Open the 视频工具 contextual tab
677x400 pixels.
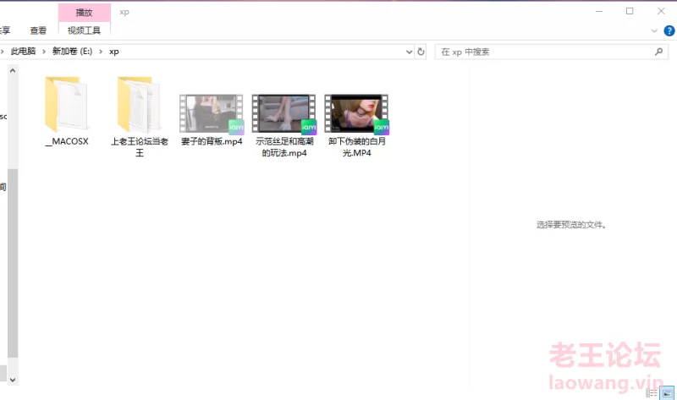(x=84, y=30)
